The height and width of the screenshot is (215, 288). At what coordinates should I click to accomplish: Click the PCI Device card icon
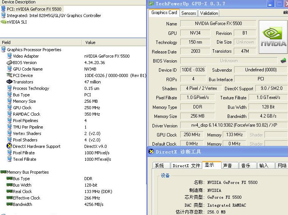coord(9,75)
